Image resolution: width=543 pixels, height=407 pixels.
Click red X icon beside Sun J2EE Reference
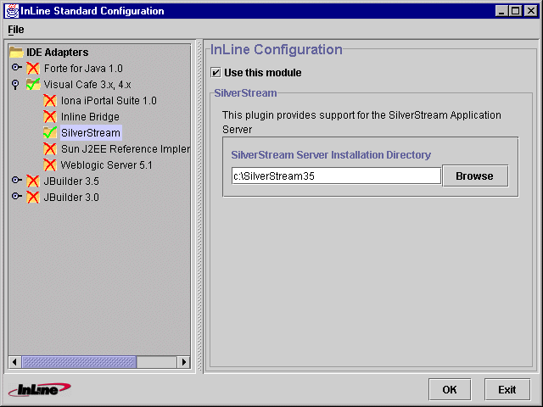(50, 149)
